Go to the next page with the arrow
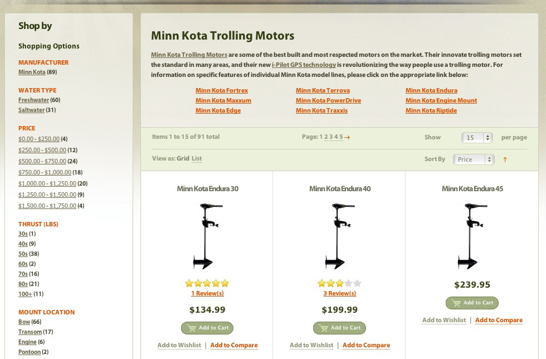 347,137
